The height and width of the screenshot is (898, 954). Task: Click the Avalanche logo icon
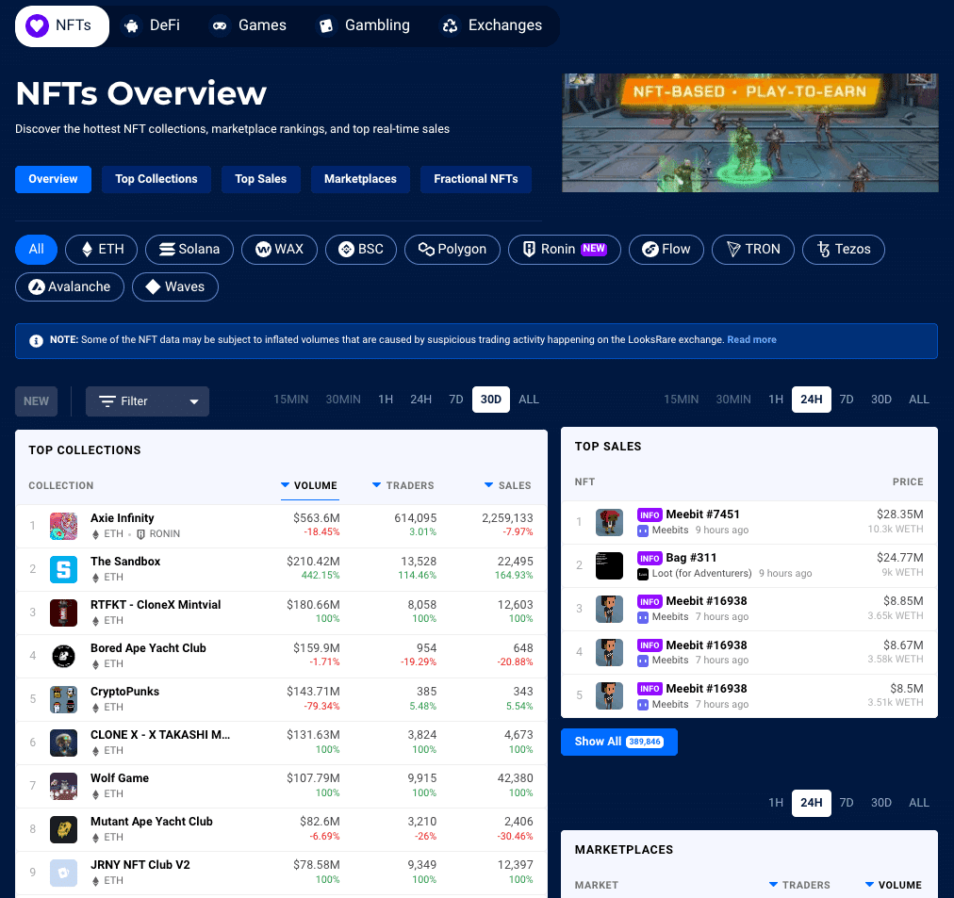(x=37, y=287)
